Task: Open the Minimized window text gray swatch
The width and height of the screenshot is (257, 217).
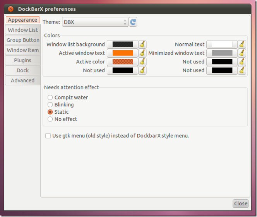Action: (222, 53)
